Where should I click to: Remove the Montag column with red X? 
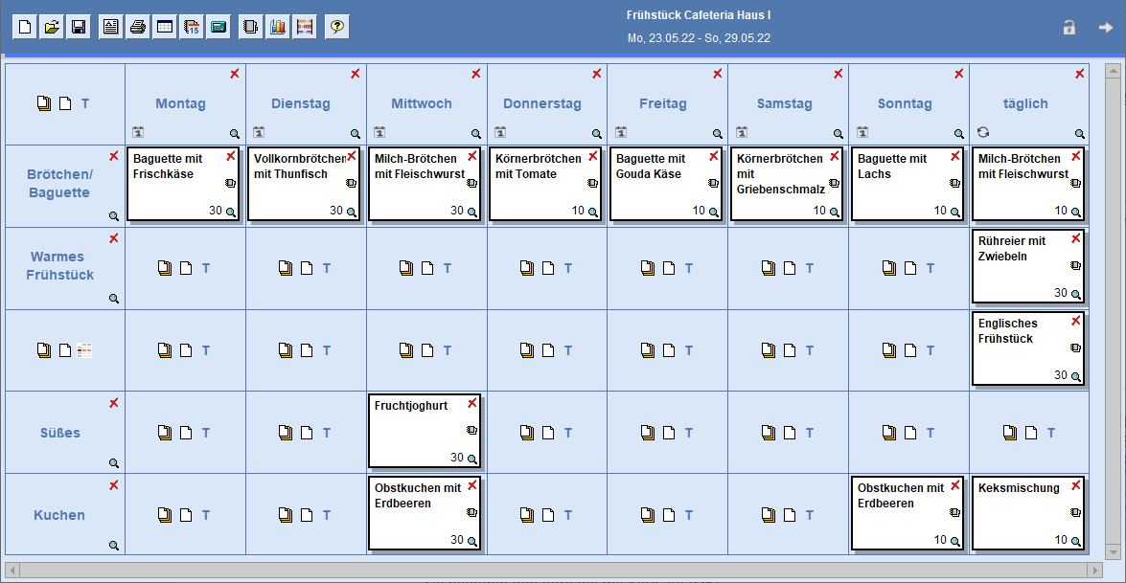[x=235, y=74]
